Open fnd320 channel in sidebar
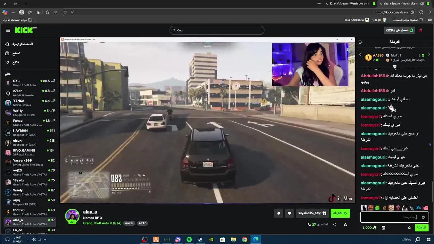 pos(29,212)
